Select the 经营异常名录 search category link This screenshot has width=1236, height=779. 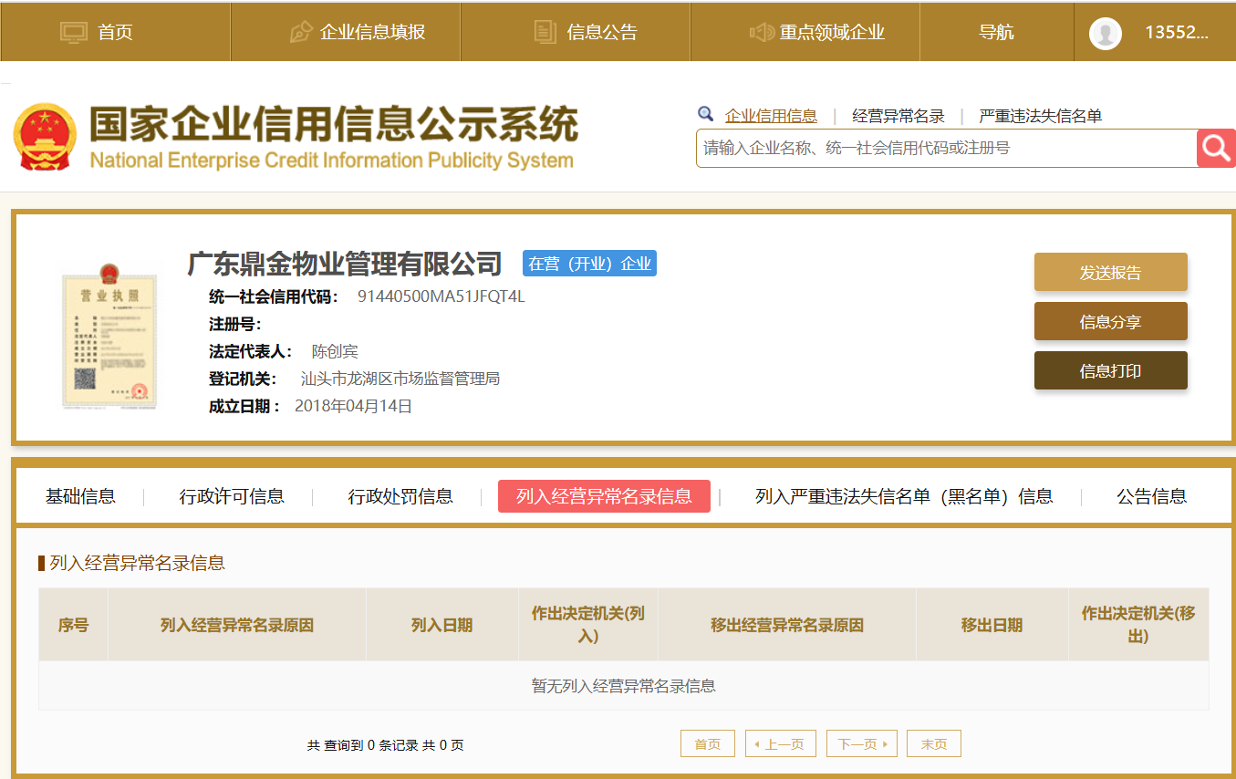click(x=898, y=116)
